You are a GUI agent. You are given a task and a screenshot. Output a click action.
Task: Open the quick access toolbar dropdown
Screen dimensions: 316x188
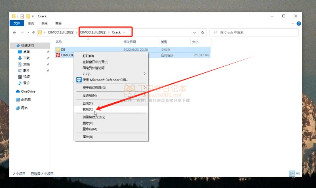(33, 16)
